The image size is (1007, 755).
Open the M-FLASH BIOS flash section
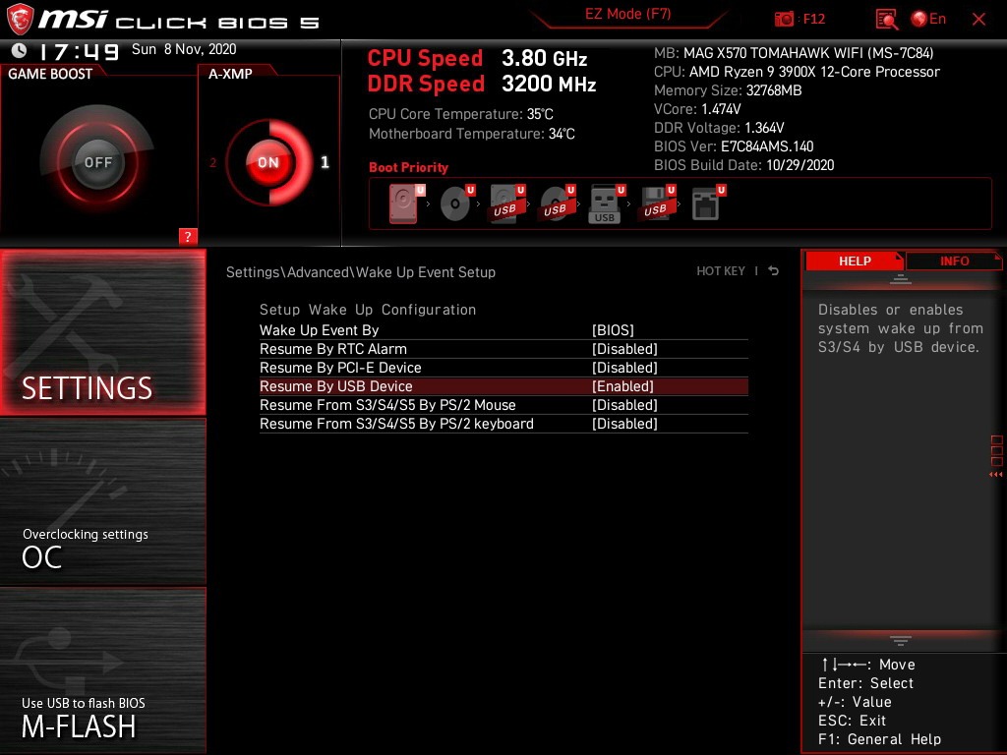(102, 669)
